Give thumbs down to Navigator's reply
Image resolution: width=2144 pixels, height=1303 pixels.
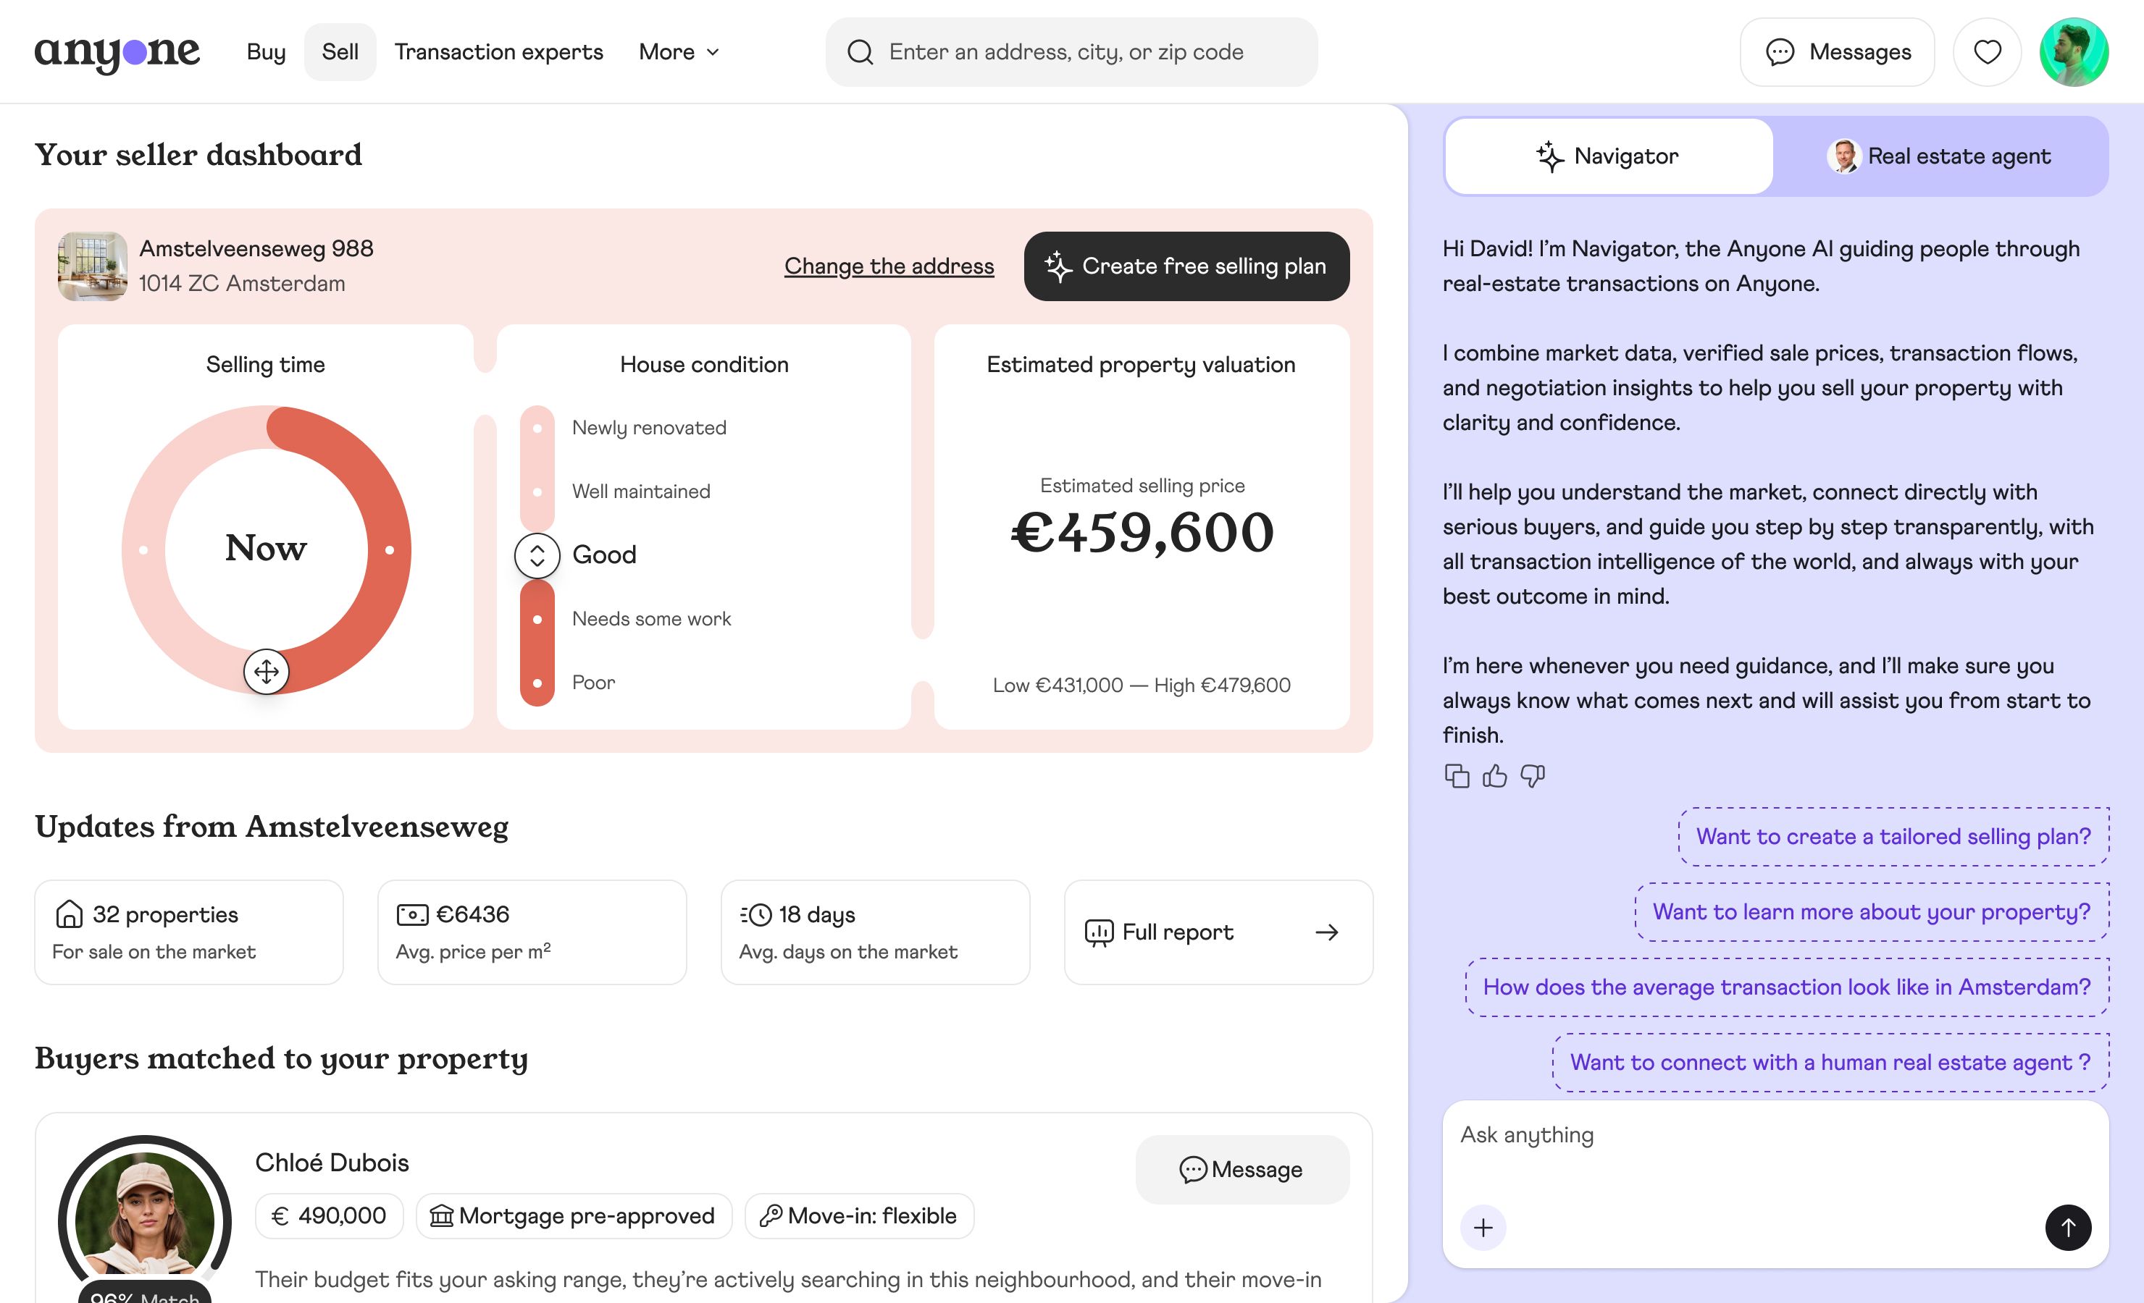[1532, 775]
